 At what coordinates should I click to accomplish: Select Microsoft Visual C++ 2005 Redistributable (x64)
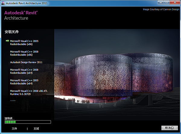click(24, 82)
